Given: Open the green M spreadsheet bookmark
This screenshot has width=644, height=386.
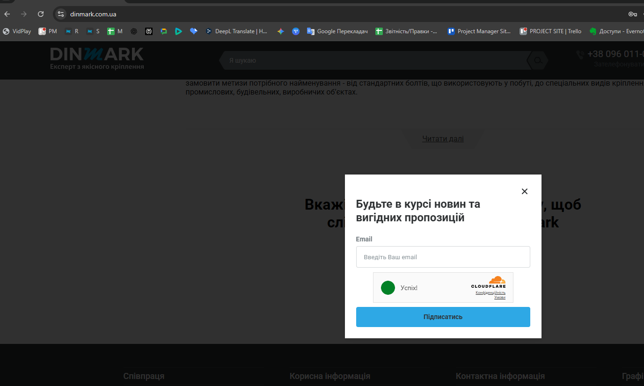Looking at the screenshot, I should click(115, 31).
